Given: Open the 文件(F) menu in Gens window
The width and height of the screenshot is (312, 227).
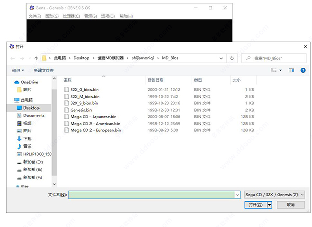Looking at the screenshot, I should click(x=35, y=16).
